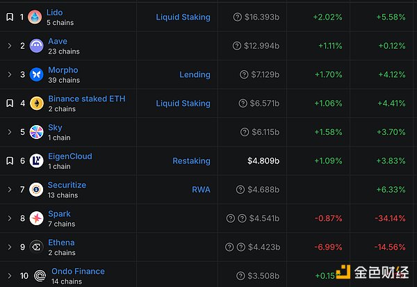Viewport: 417px width, 287px height.
Task: Click the Aave ghost logo icon
Action: (36, 46)
